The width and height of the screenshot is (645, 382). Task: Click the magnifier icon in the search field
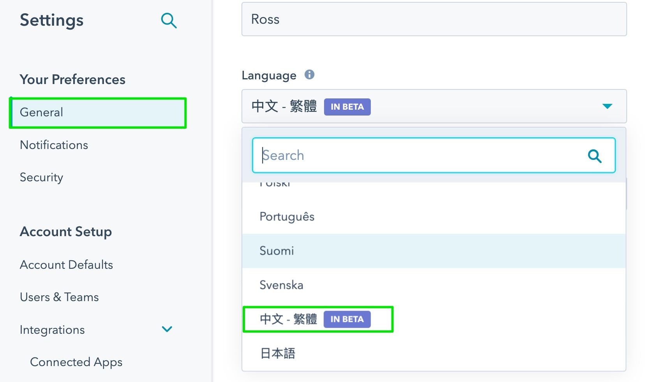point(595,155)
